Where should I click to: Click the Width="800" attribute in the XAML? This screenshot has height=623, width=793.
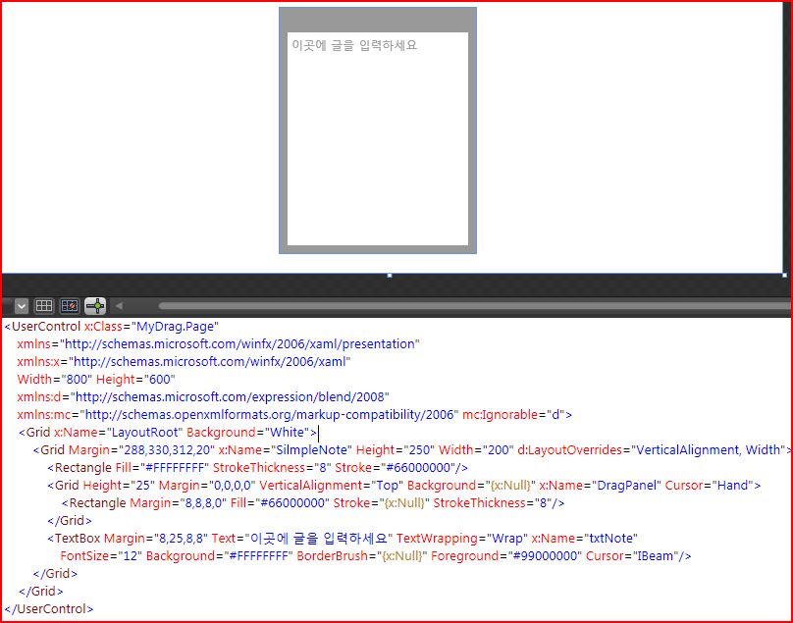[55, 380]
